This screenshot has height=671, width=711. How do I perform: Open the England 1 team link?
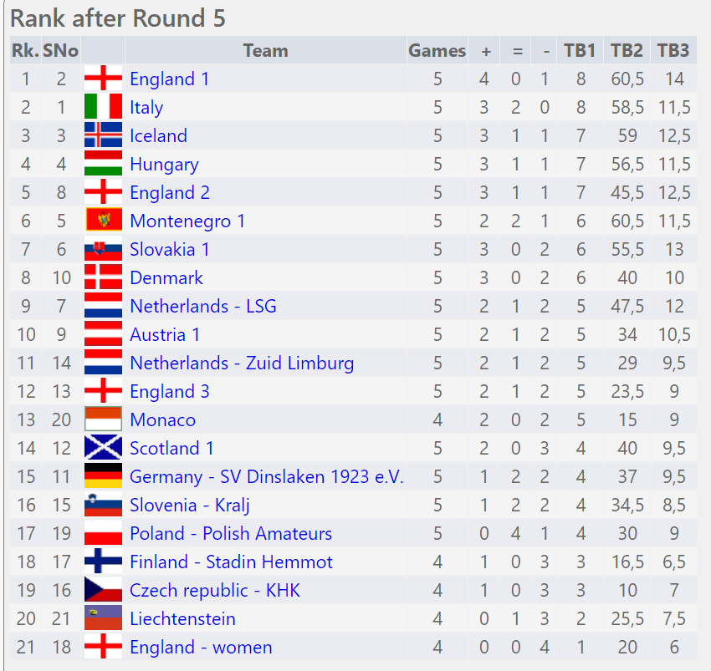(169, 79)
